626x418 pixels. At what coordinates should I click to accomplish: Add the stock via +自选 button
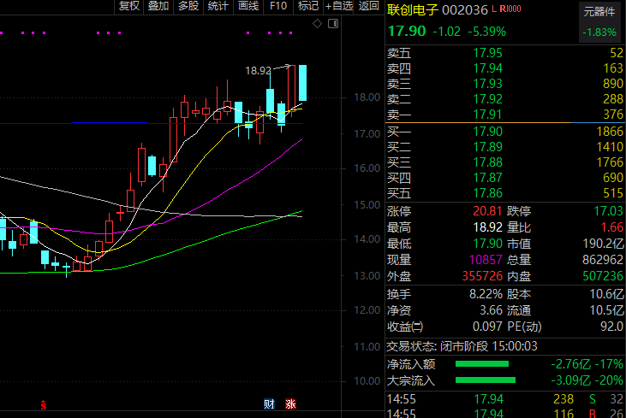(338, 6)
